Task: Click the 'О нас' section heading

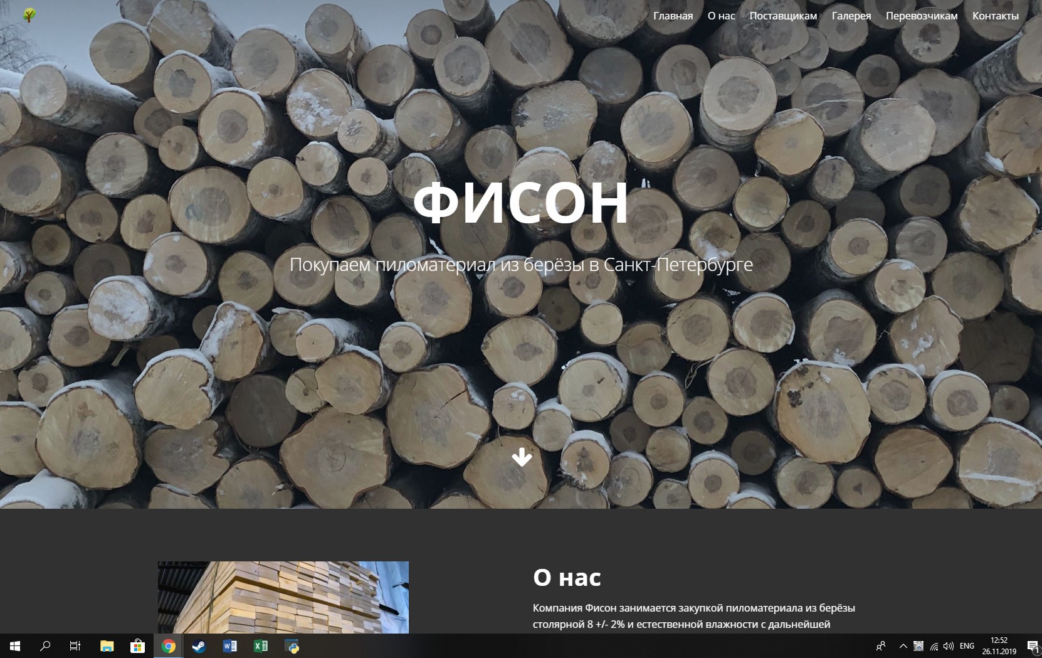Action: point(567,577)
